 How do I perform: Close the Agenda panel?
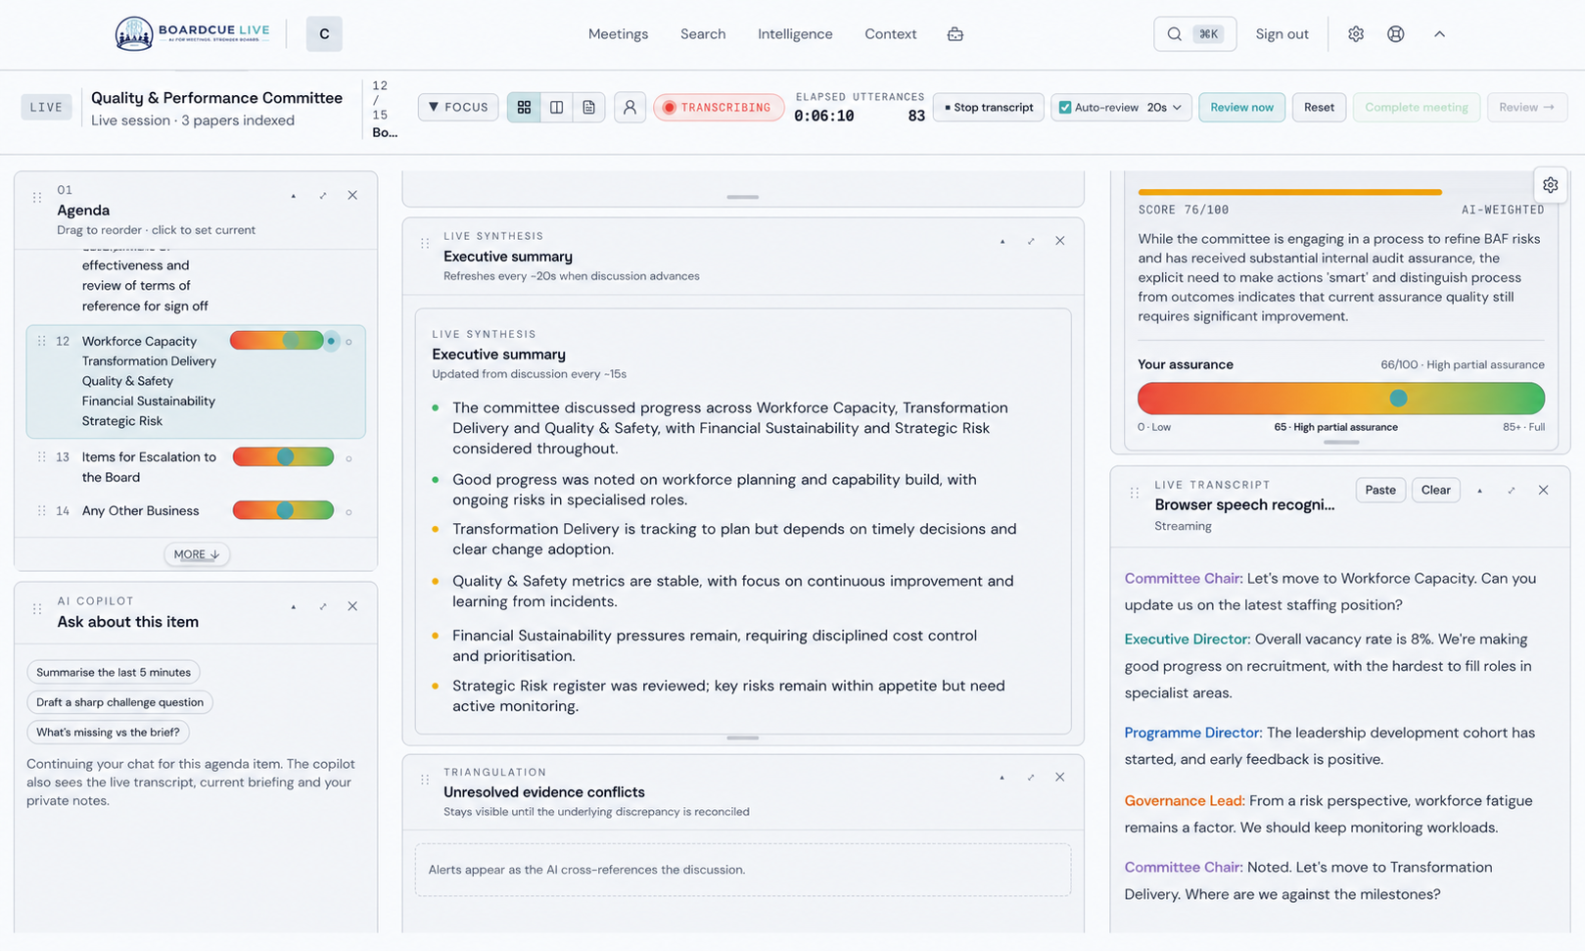pos(352,196)
